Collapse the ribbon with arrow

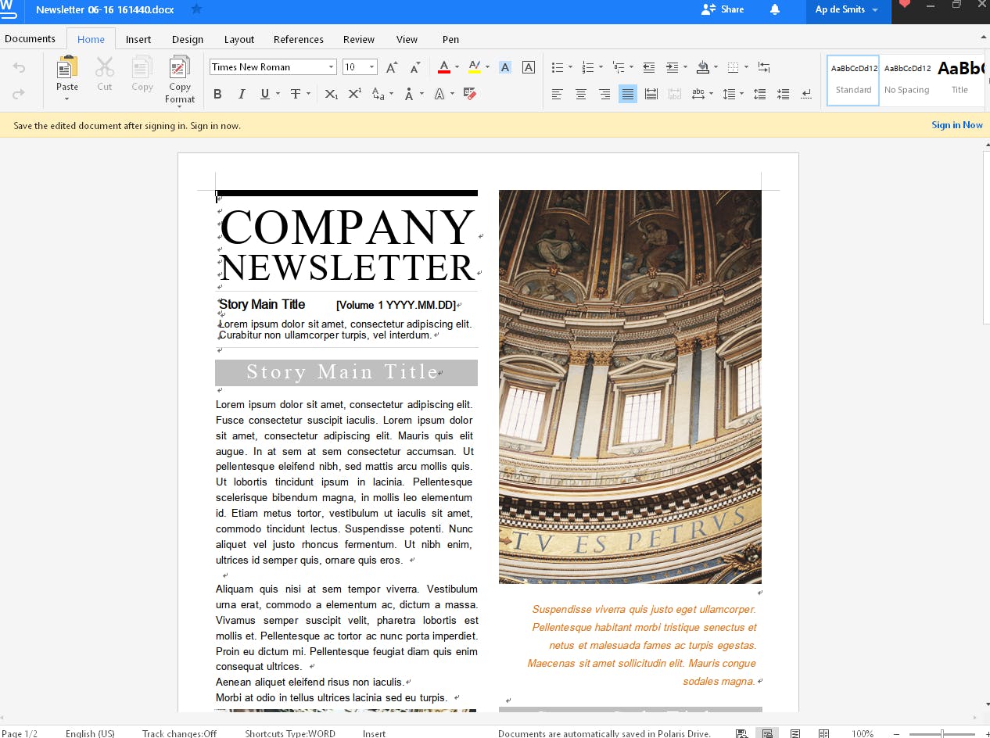983,37
